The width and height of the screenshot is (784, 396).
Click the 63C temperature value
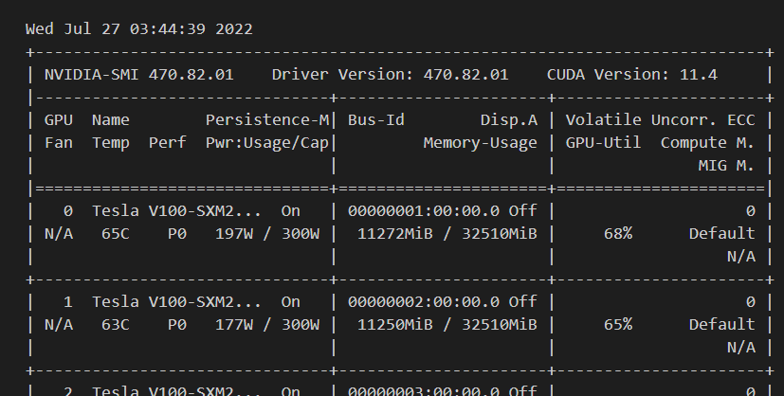[x=116, y=325]
